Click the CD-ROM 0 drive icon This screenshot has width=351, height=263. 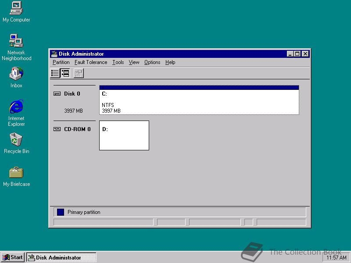57,129
